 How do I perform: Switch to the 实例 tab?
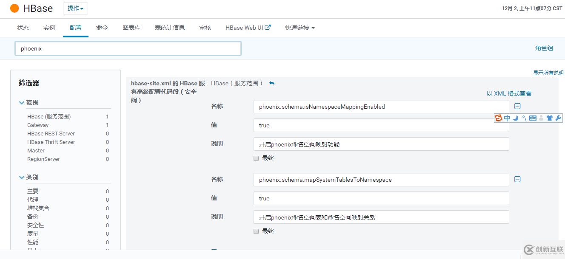(x=49, y=28)
